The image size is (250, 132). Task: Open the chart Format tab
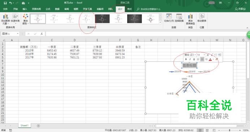[x=129, y=9]
